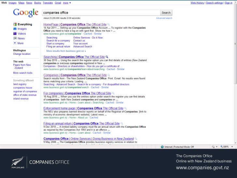237x178 pixels.
Task: Click the Everything search filter icon
Action: pyautogui.click(x=15, y=24)
